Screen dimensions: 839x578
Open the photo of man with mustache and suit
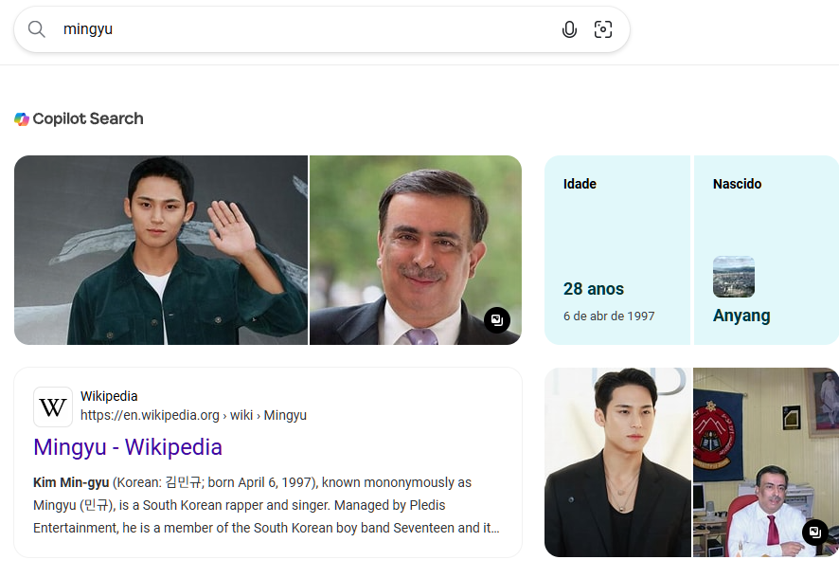pyautogui.click(x=416, y=250)
